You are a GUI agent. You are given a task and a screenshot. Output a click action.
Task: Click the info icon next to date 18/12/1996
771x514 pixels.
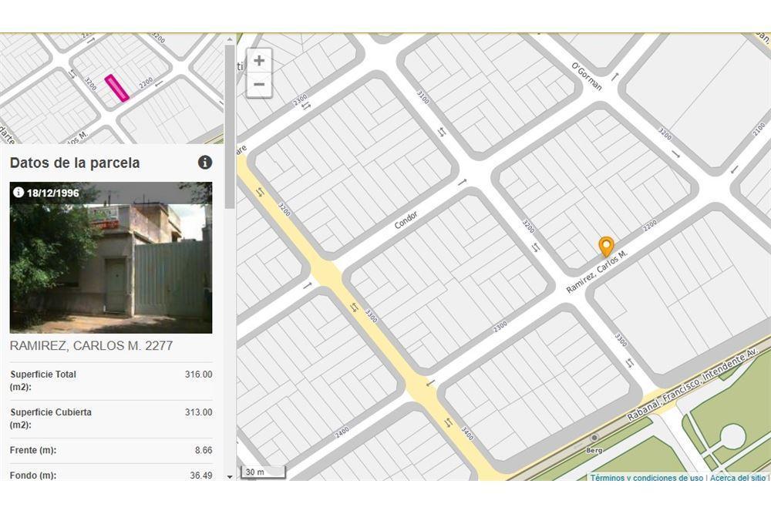pos(19,192)
